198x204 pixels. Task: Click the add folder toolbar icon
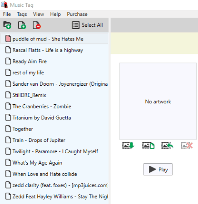pos(7,25)
